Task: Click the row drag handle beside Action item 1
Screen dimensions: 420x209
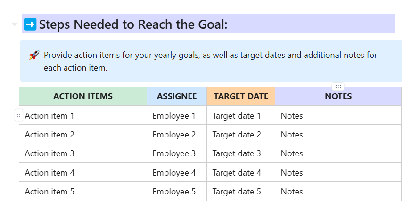Action: coord(19,115)
